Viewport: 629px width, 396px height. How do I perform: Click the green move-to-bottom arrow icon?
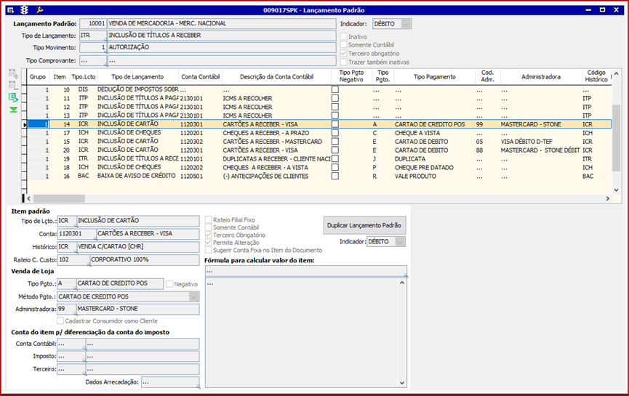(x=14, y=109)
